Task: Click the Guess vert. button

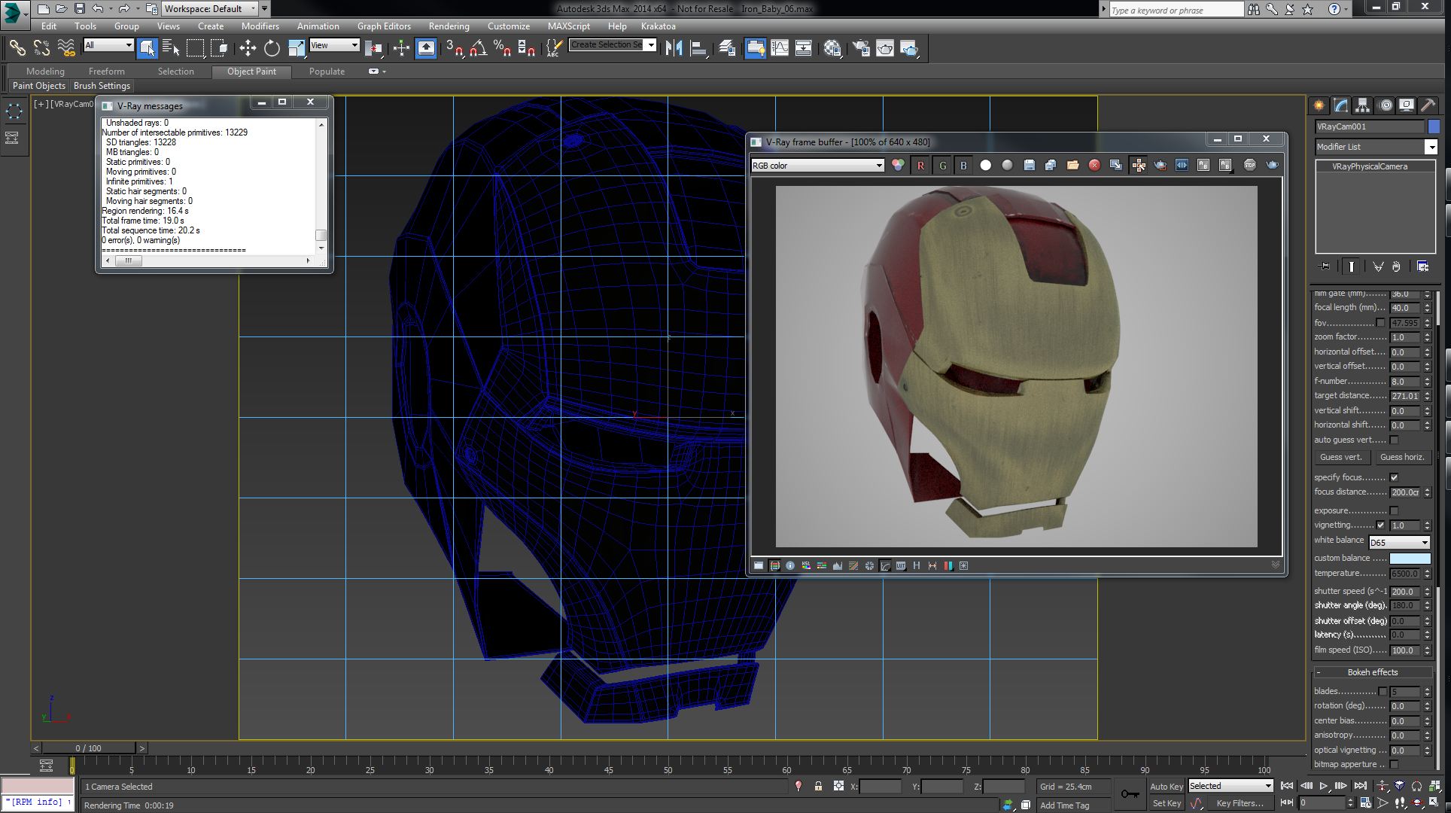Action: (1341, 458)
